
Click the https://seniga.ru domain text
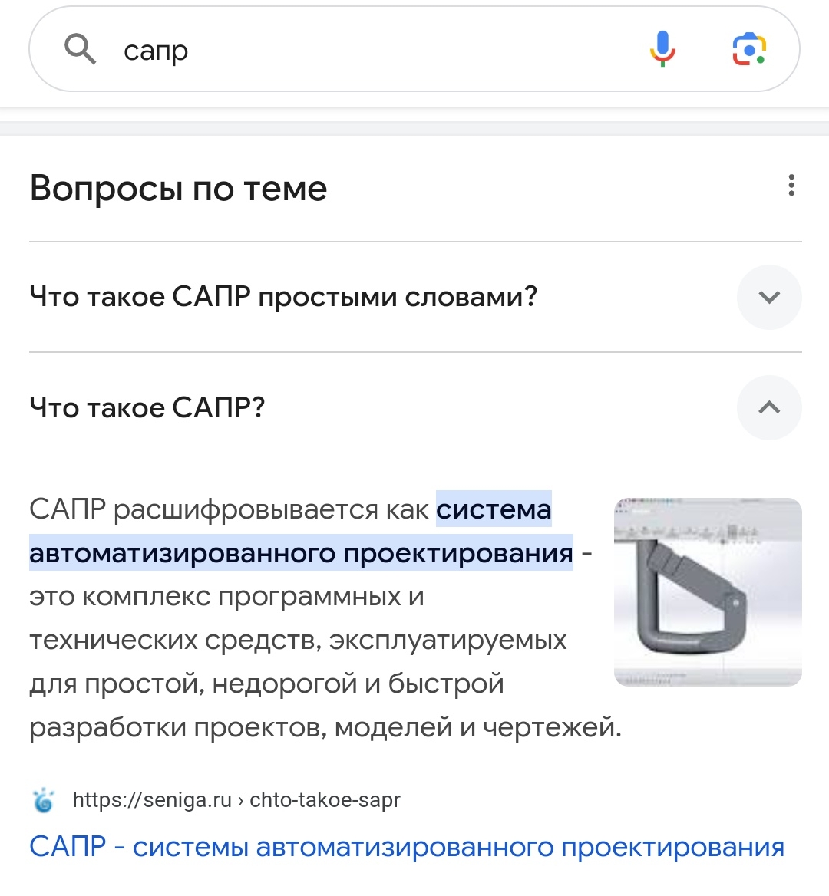152,800
